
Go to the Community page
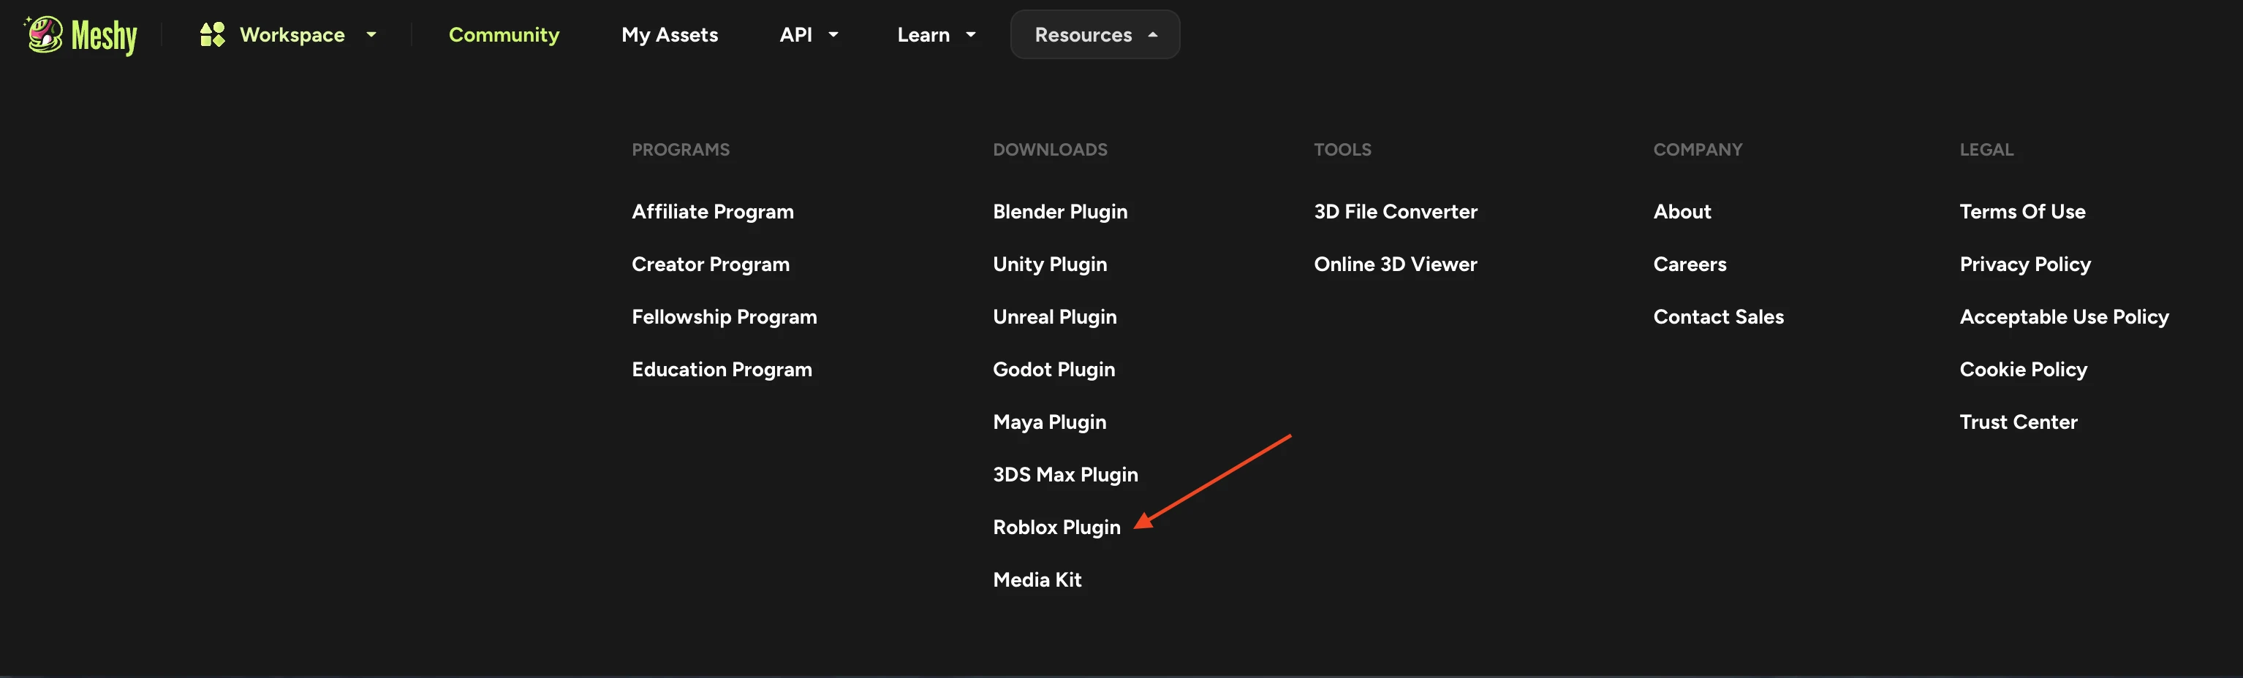(503, 35)
